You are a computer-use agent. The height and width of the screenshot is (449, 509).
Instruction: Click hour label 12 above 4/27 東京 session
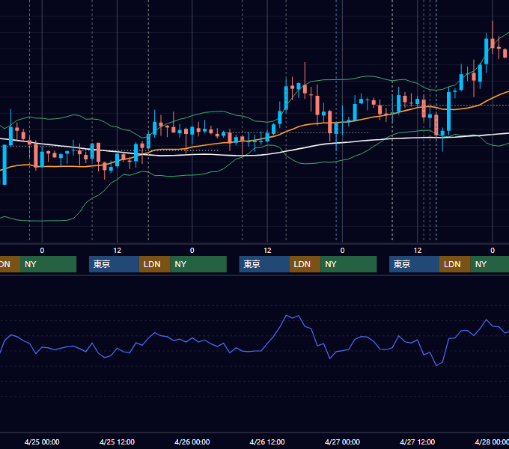(418, 251)
